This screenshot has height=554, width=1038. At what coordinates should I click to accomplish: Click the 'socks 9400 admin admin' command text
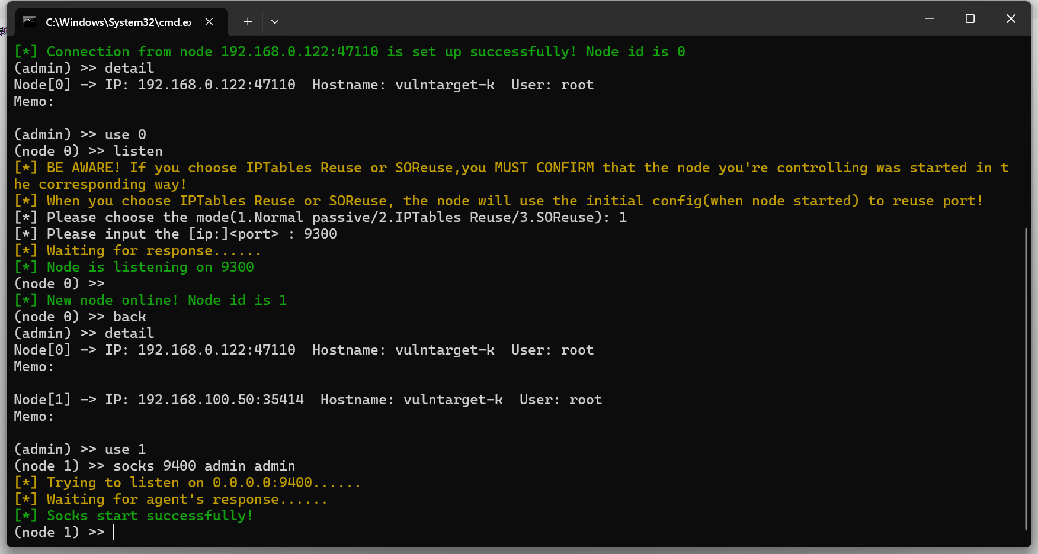[204, 466]
